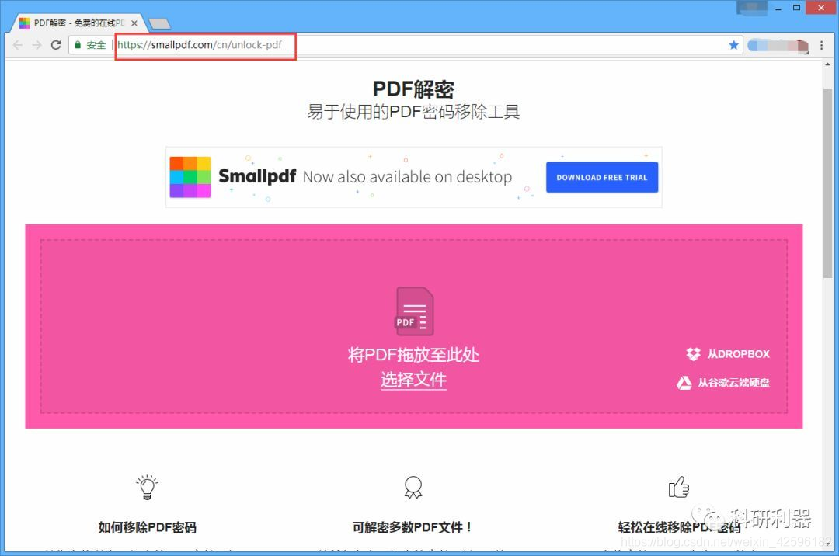Viewport: 839px width, 556px height.
Task: Click the scrollbar up arrow
Action: tap(828, 65)
